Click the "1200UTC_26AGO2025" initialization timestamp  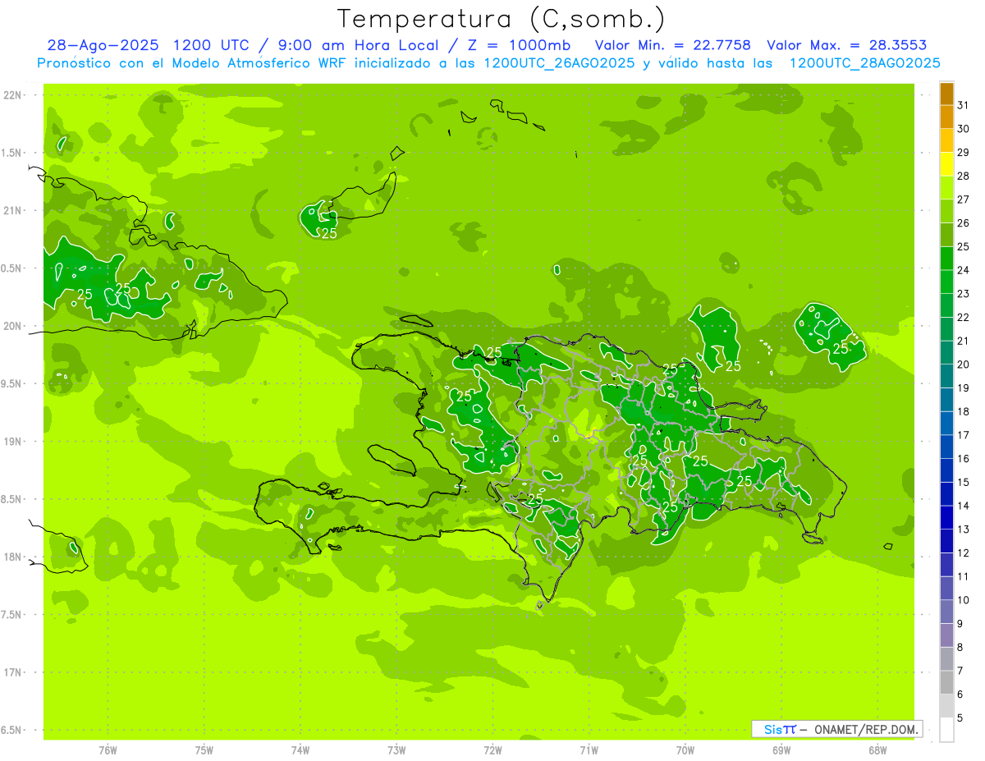(x=560, y=63)
